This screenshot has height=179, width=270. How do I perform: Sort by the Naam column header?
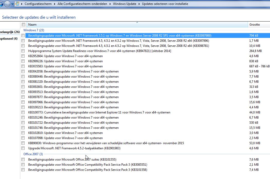[137, 25]
